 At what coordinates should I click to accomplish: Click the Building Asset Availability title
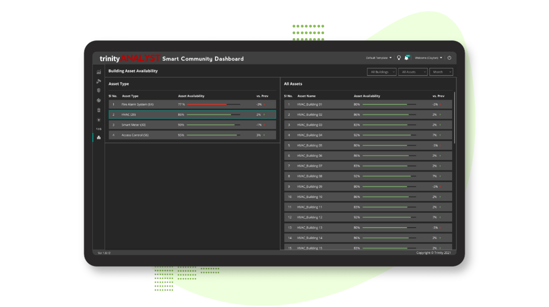coord(133,71)
